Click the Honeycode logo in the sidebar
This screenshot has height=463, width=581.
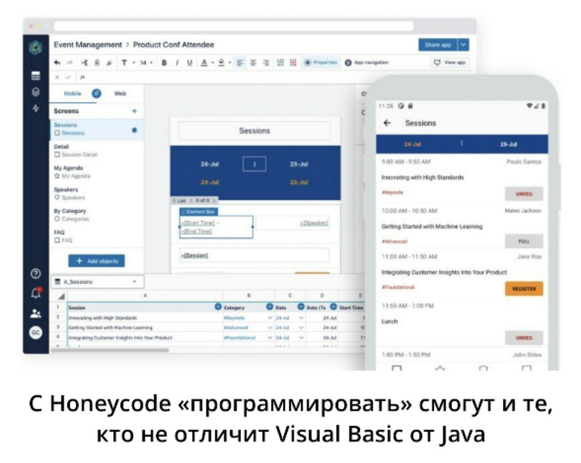pos(35,48)
